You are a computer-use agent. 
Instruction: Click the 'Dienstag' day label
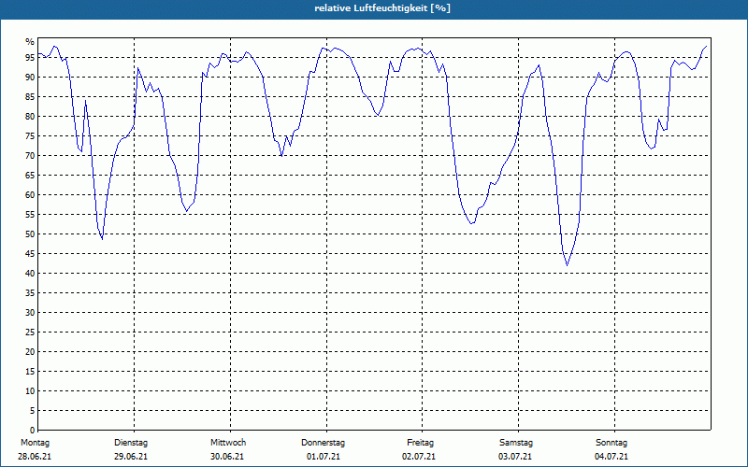pos(131,443)
